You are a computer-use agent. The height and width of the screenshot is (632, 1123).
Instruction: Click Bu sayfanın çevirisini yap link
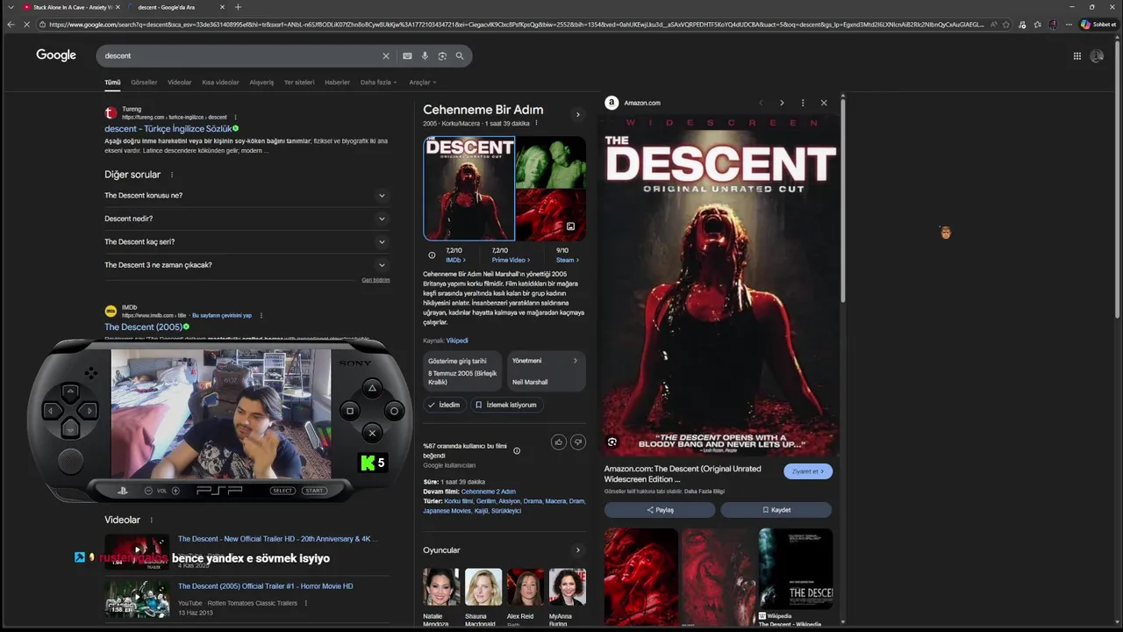(x=222, y=315)
